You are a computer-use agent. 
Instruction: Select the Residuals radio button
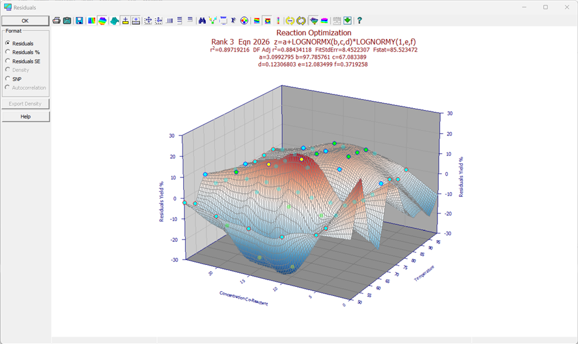click(8, 43)
